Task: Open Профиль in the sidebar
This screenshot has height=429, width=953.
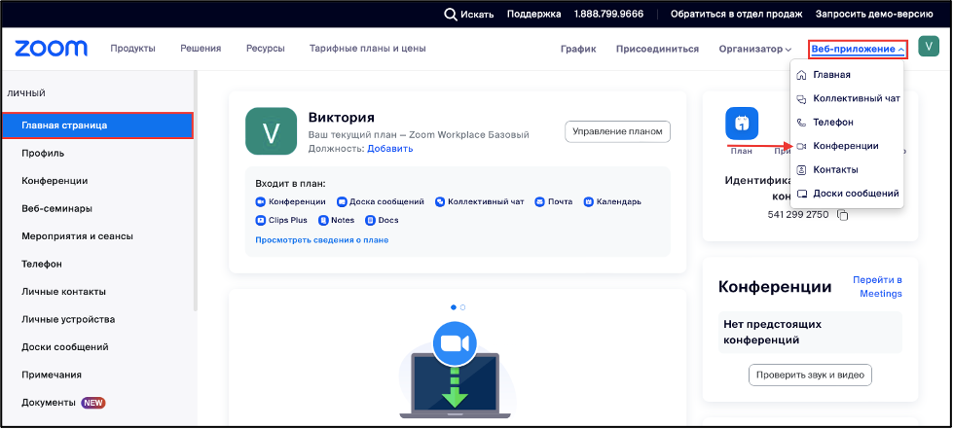Action: click(x=43, y=153)
